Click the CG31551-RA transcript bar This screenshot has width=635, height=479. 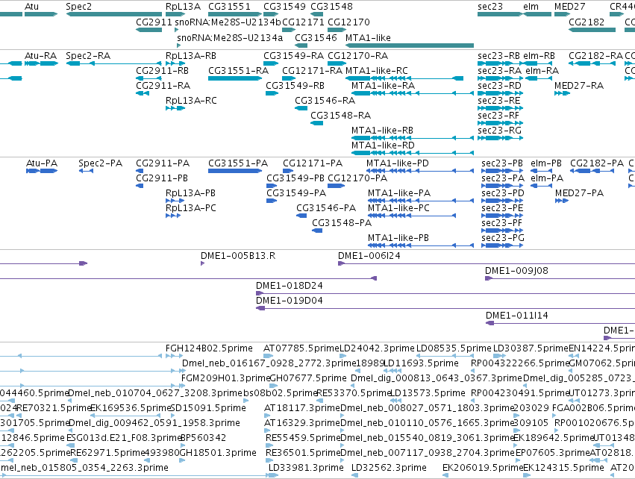(235, 78)
